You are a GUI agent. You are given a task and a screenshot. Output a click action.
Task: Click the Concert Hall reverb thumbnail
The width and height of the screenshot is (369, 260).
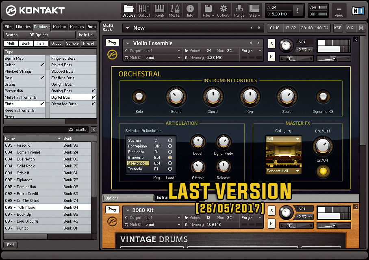pyautogui.click(x=284, y=155)
